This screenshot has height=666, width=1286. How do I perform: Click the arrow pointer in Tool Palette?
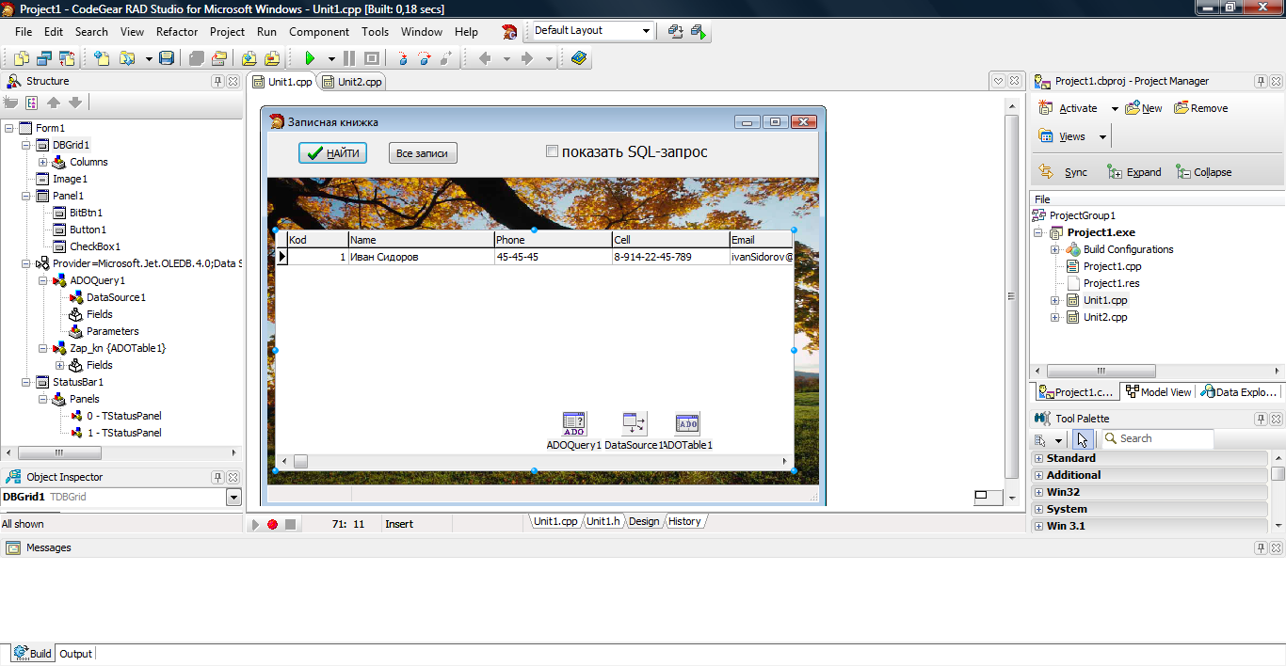(x=1083, y=439)
